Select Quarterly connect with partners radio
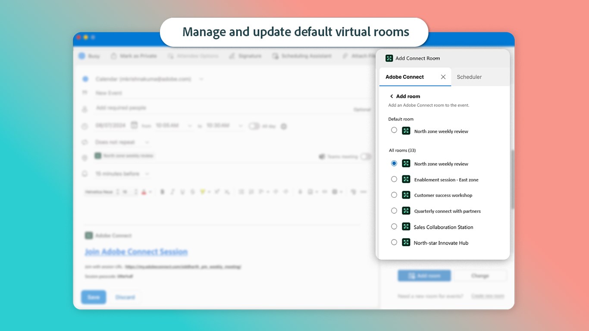This screenshot has height=331, width=589. point(394,211)
